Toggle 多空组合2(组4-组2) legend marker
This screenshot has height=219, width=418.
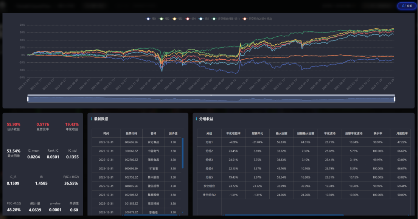tap(245, 19)
